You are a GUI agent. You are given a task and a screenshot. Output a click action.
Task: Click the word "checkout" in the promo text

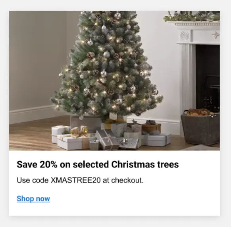pos(127,180)
